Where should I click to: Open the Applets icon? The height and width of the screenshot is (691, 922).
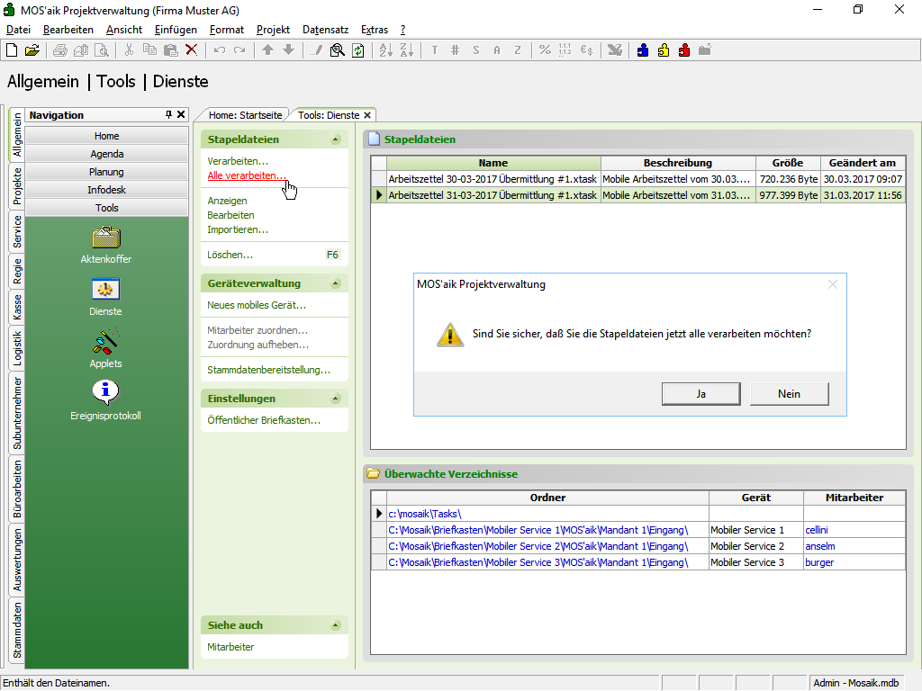106,342
